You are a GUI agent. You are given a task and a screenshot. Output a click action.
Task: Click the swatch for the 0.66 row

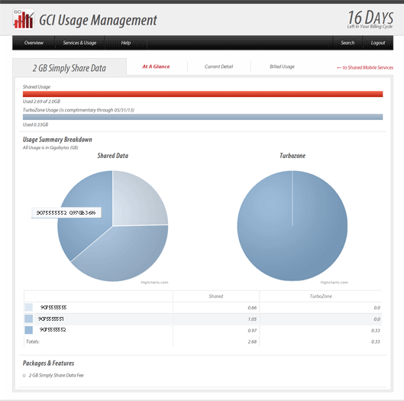28,307
